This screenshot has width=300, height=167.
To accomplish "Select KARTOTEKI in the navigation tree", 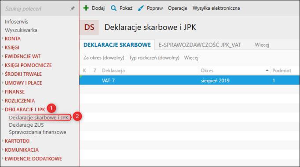I will (x=17, y=141).
